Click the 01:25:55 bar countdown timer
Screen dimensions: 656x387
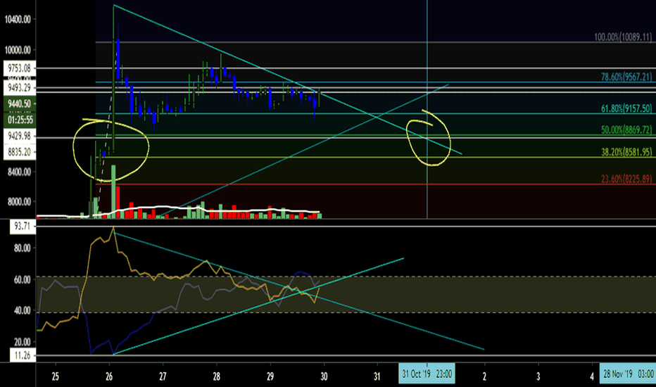coord(19,120)
